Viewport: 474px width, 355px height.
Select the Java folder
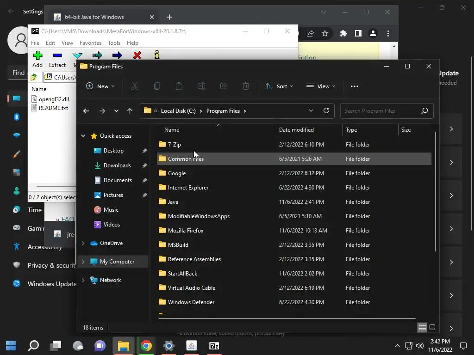pyautogui.click(x=294, y=202)
